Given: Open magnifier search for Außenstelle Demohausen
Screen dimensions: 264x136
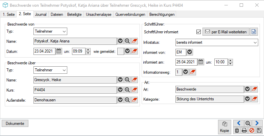Looking at the screenshot, I should 127,100.
